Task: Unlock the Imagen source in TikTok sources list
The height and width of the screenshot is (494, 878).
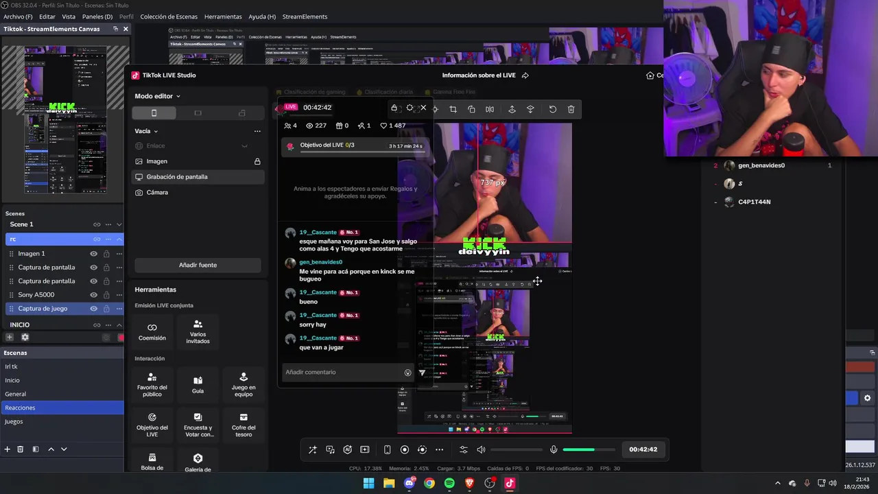Action: (257, 161)
